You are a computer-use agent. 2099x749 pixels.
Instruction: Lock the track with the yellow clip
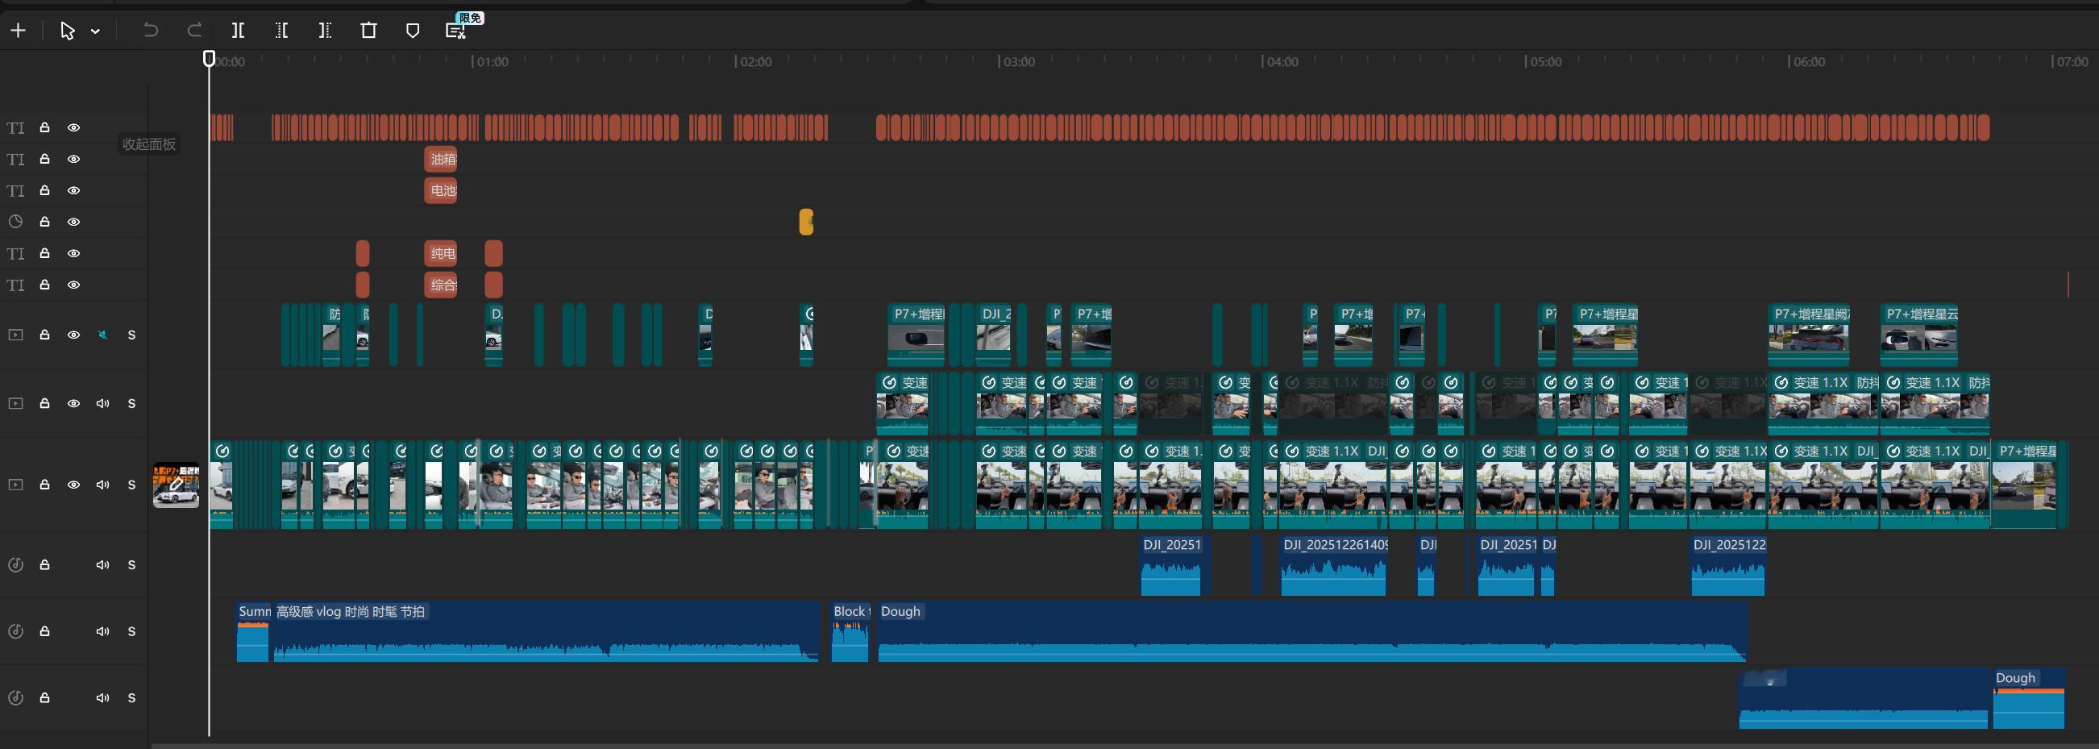pyautogui.click(x=45, y=222)
